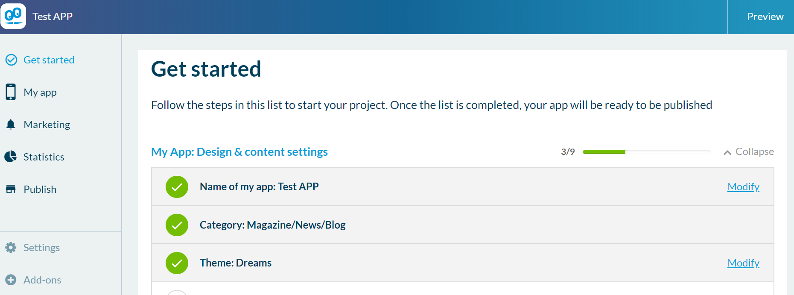Modify the name of my app
Screen dimensions: 794x295
pyautogui.click(x=743, y=187)
